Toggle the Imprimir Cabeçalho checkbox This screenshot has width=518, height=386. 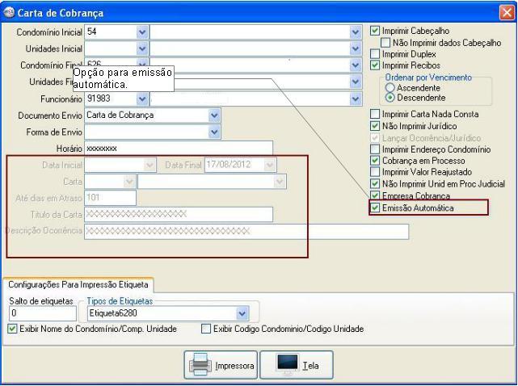tap(375, 31)
